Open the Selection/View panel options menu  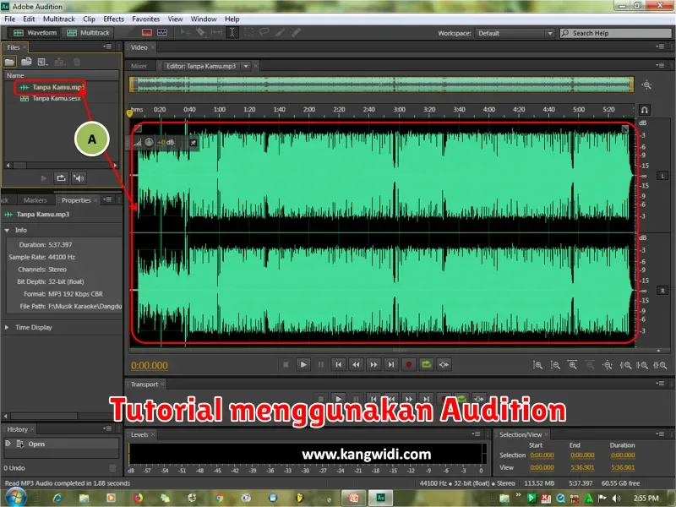(x=660, y=434)
